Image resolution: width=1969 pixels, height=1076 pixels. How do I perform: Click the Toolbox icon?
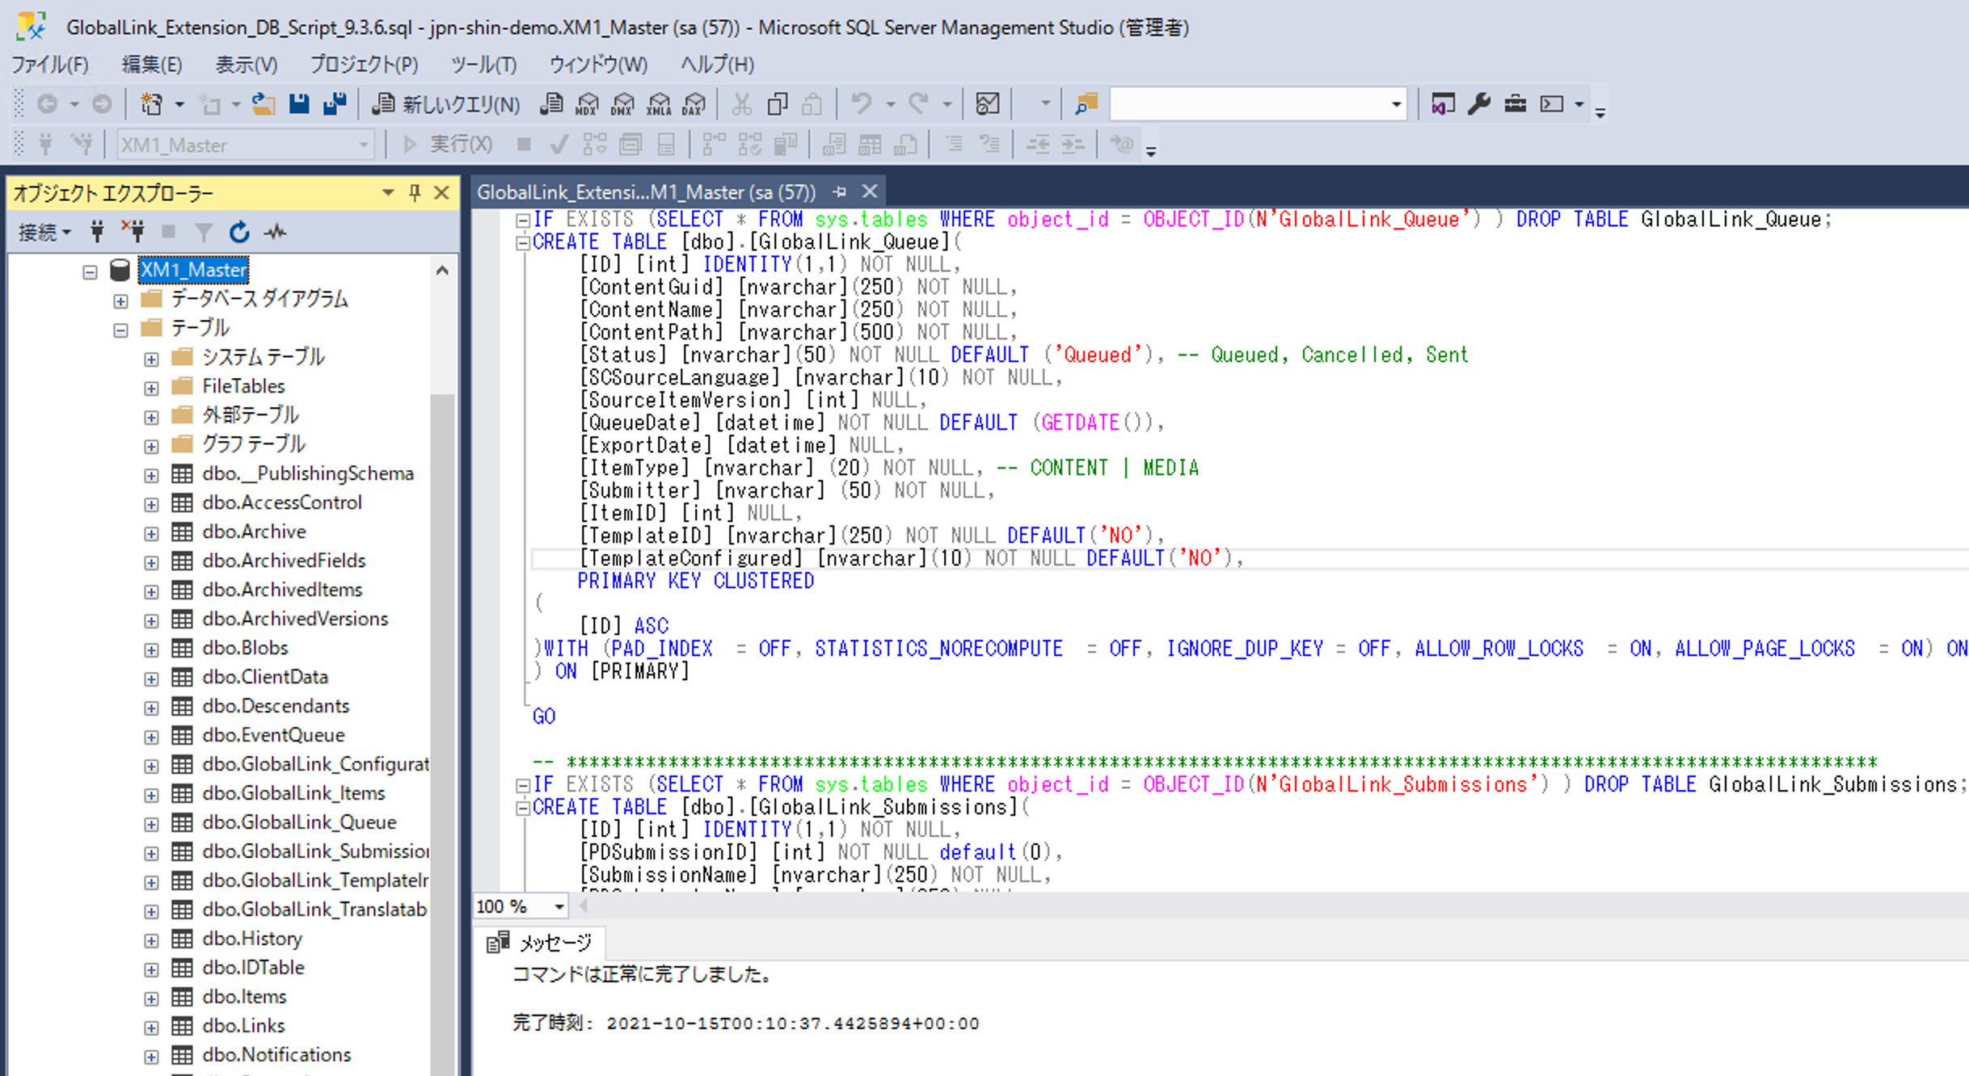click(x=1516, y=104)
